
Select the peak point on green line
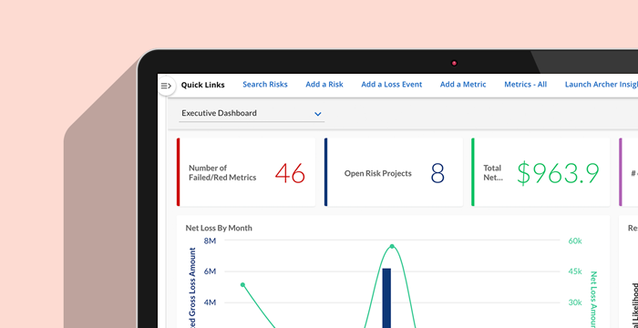click(392, 246)
